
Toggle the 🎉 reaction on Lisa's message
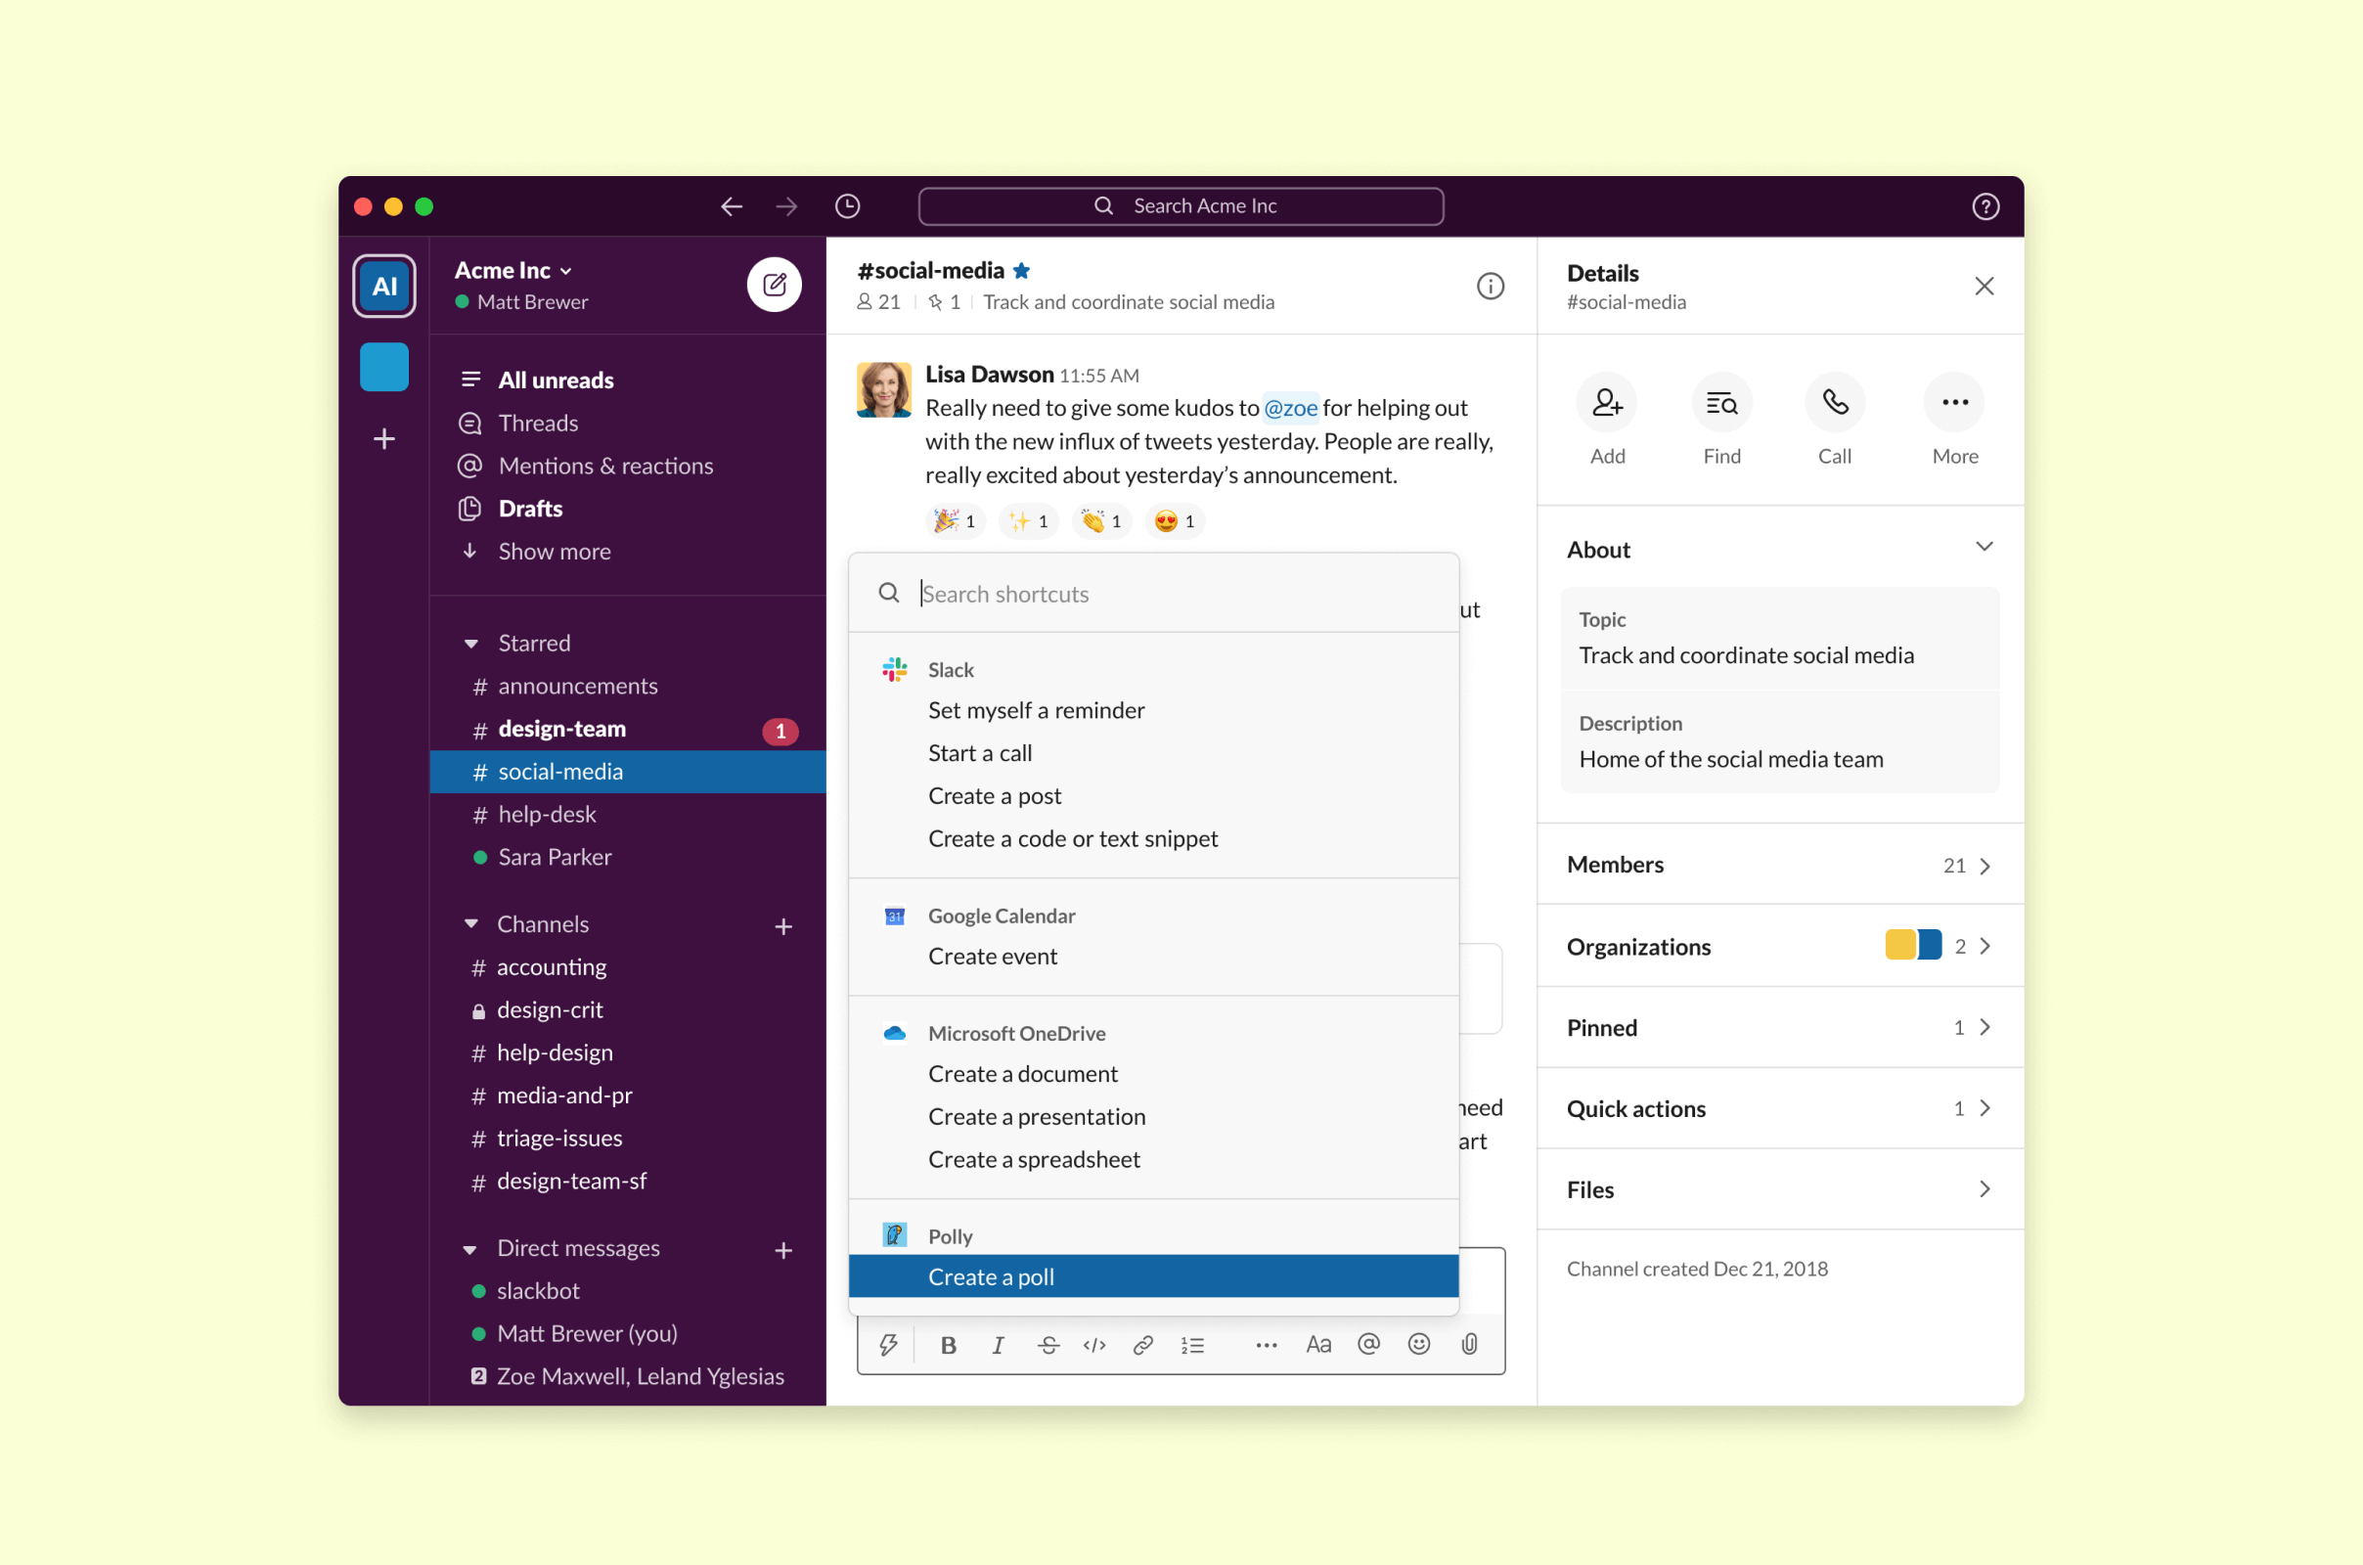pos(954,520)
